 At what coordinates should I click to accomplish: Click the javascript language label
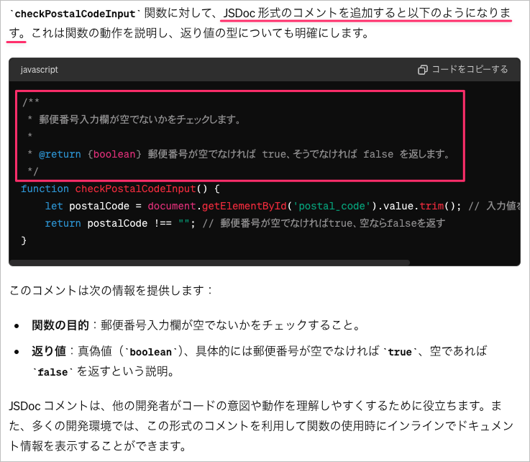point(40,70)
